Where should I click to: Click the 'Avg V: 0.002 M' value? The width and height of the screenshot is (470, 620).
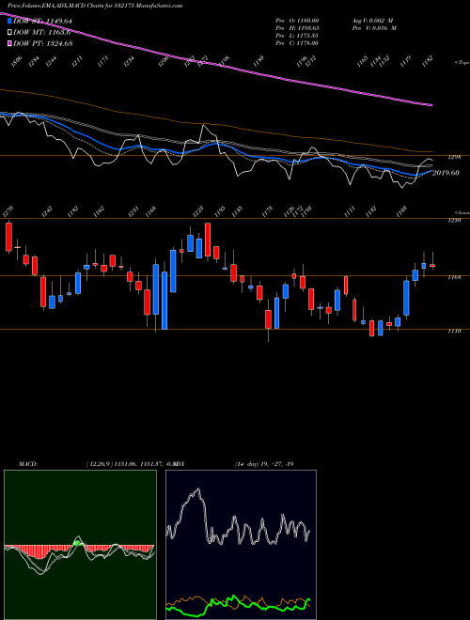373,21
